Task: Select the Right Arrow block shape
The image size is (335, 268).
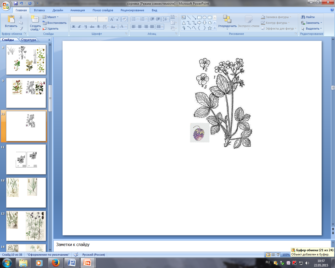Action: (x=199, y=23)
